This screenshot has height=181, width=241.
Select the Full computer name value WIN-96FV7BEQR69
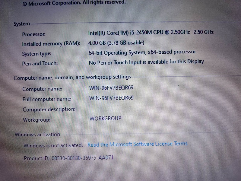tap(111, 98)
